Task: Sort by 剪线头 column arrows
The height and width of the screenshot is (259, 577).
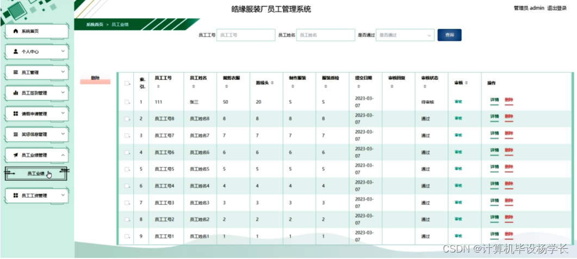Action: coord(272,84)
